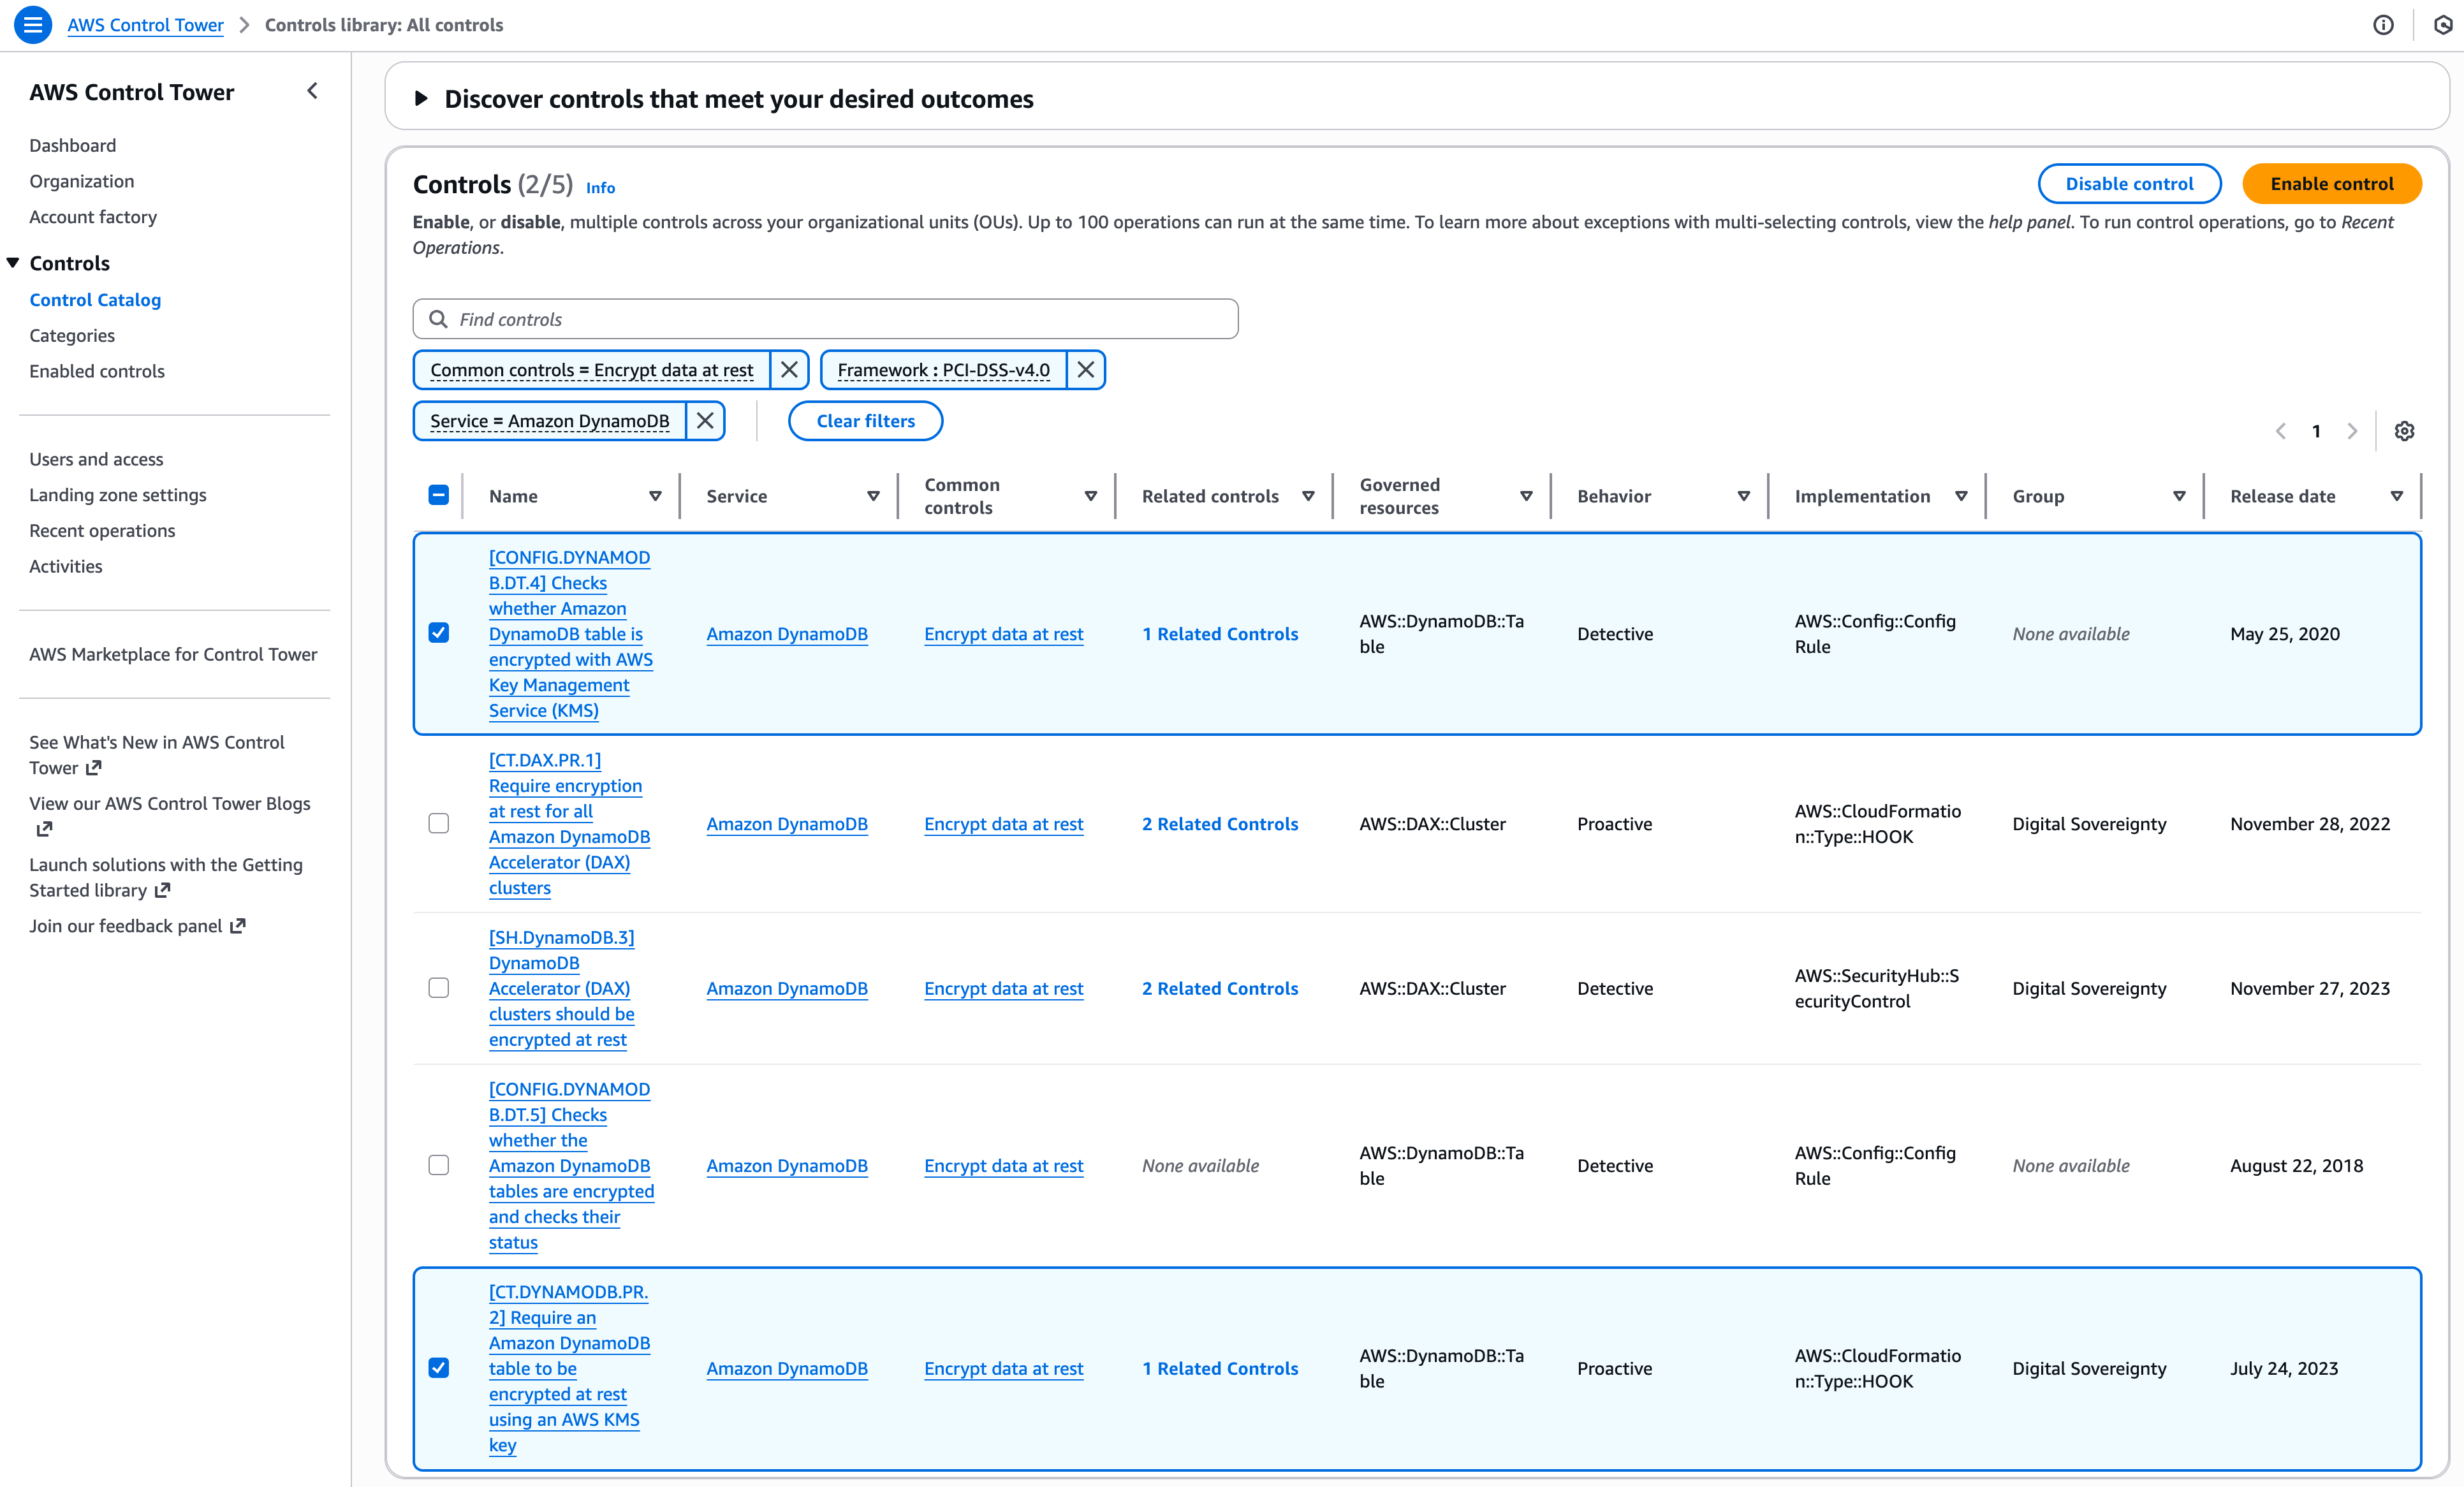The width and height of the screenshot is (2464, 1487).
Task: Open Related controls column dropdown
Action: pos(1308,496)
